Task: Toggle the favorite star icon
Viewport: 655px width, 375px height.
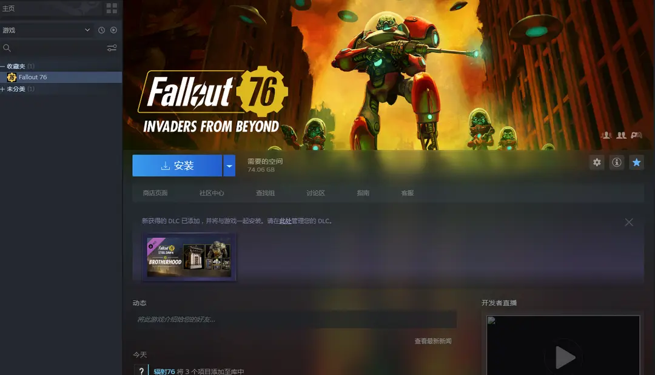Action: point(636,162)
